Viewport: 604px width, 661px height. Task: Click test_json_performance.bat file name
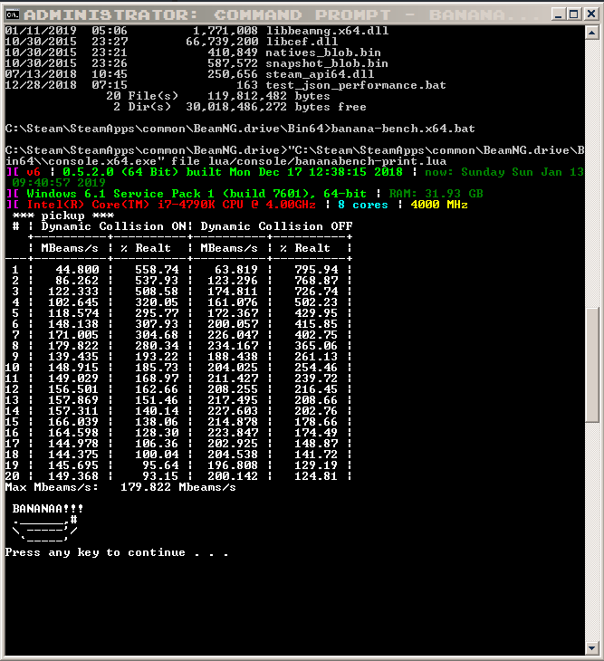pos(356,86)
